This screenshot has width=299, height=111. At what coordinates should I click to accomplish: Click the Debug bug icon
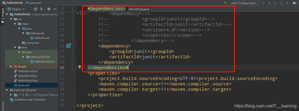click(x=269, y=3)
